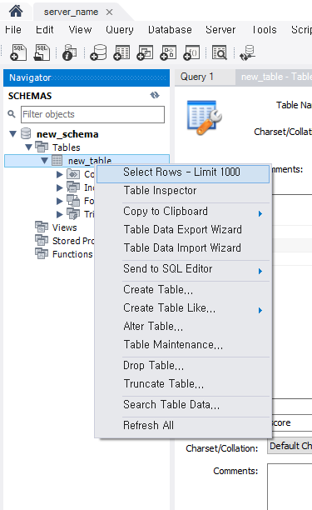Open the Copy to Clipboard submenu arrow
The image size is (312, 510).
[x=260, y=213]
